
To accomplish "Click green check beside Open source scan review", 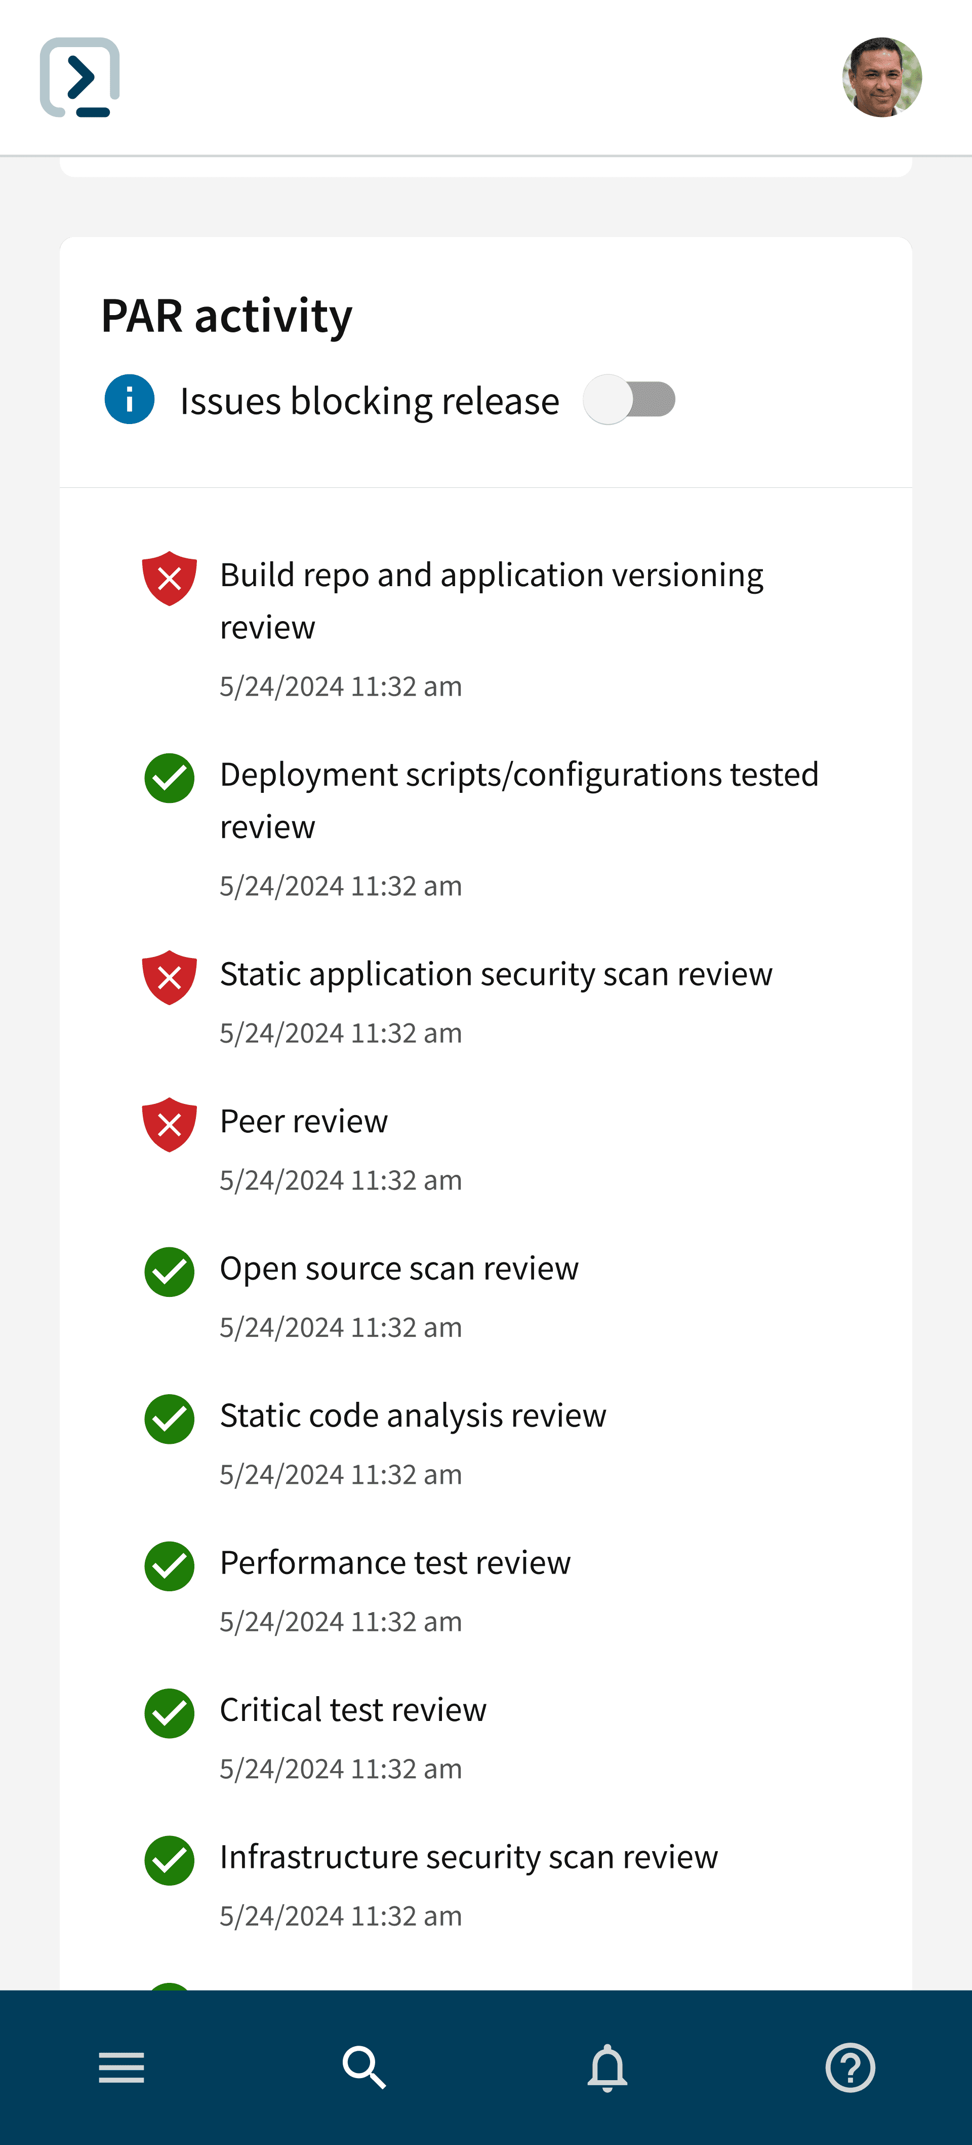I will click(x=170, y=1272).
